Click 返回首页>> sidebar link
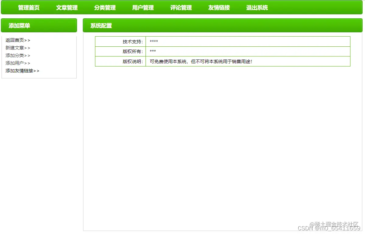 coord(18,40)
